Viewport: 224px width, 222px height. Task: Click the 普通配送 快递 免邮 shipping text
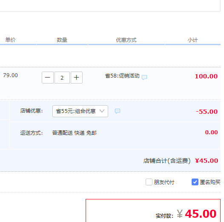74,133
